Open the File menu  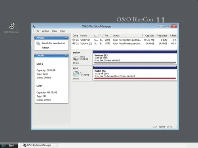tap(37, 31)
